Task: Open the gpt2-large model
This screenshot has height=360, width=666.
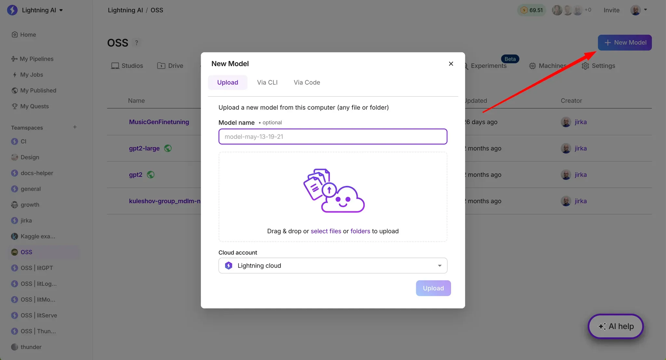Action: click(144, 148)
